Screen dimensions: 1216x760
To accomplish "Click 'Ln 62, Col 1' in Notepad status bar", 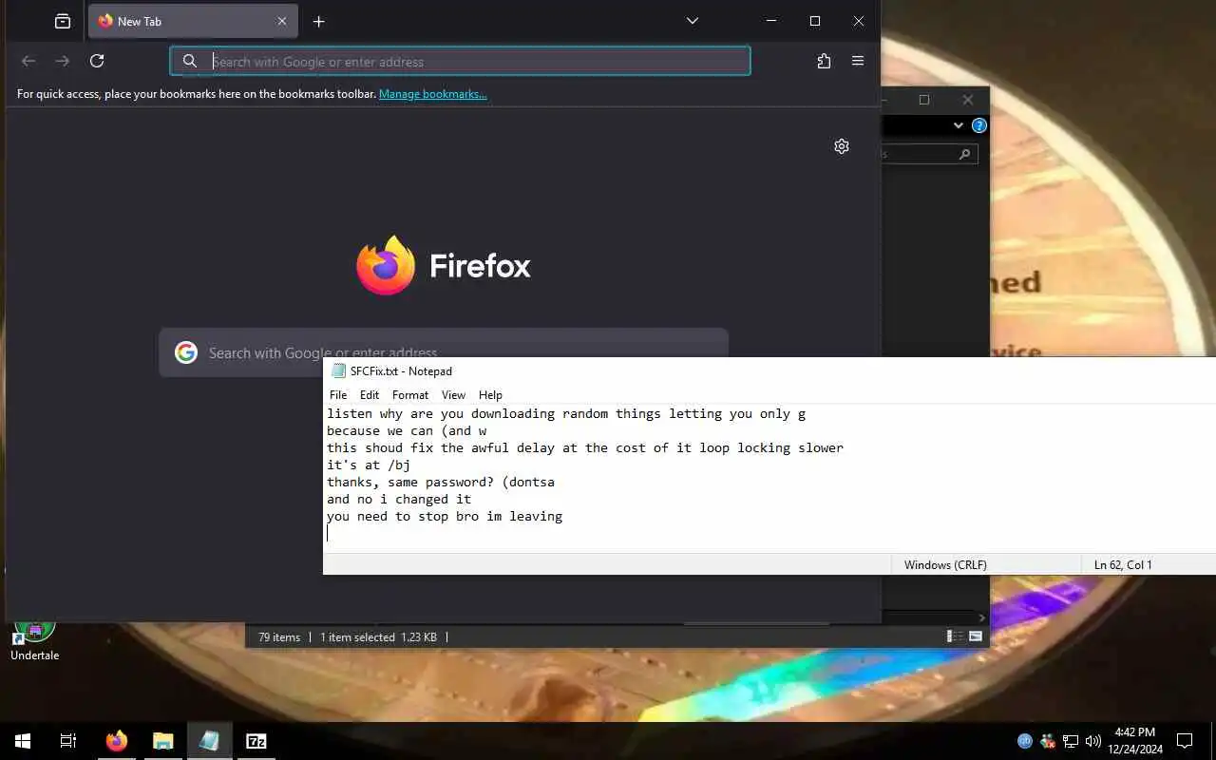I will click(1123, 564).
